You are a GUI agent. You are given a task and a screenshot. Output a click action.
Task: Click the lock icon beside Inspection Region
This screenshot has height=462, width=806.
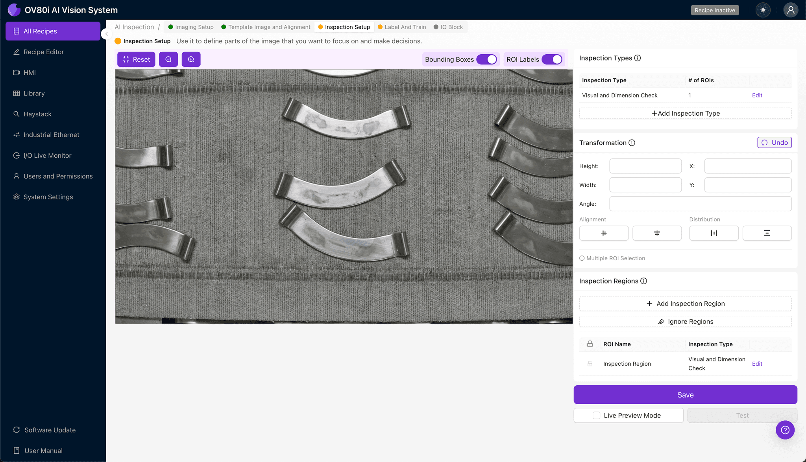(590, 364)
